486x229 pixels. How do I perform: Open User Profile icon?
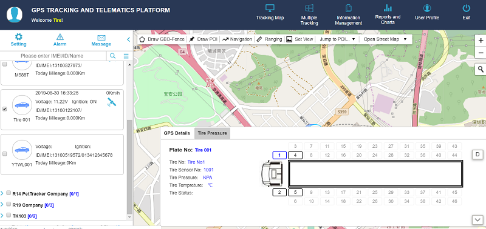point(427,8)
